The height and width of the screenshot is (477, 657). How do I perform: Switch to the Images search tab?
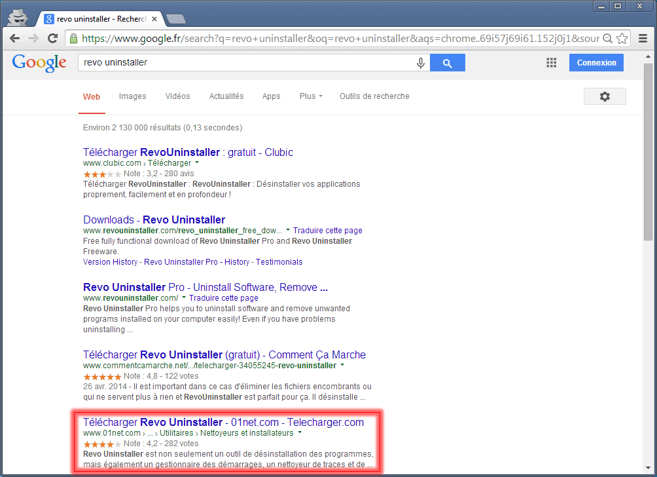coord(132,96)
